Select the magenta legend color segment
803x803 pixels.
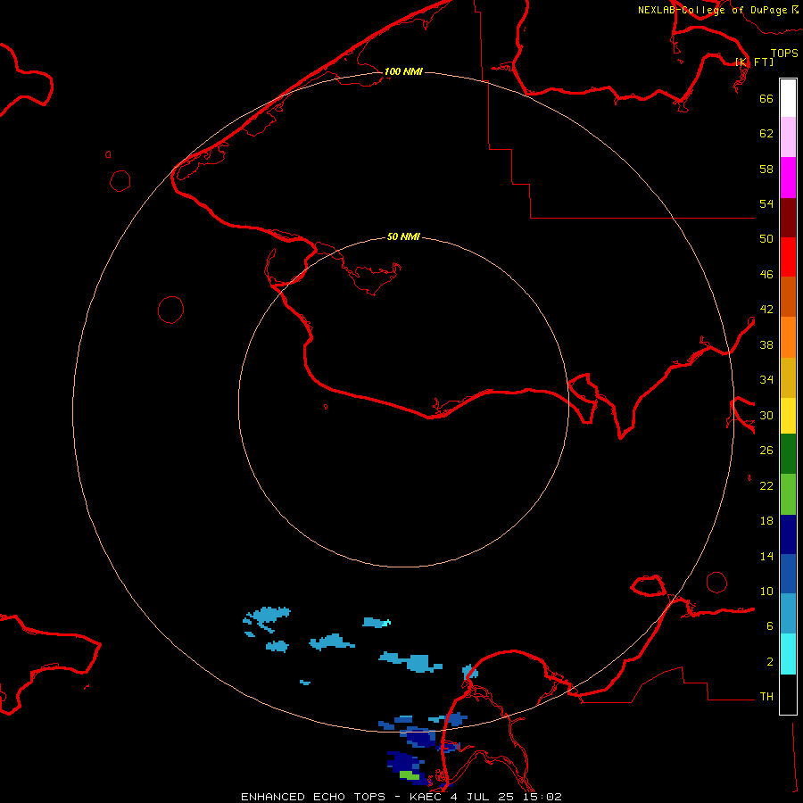pyautogui.click(x=788, y=178)
